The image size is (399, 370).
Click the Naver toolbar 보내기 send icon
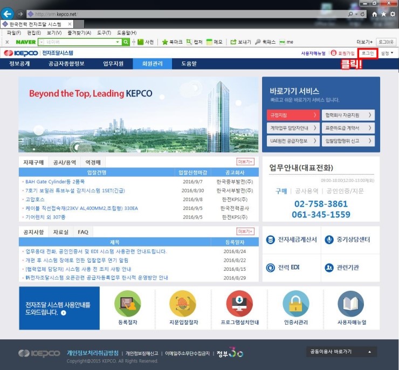tap(233, 42)
